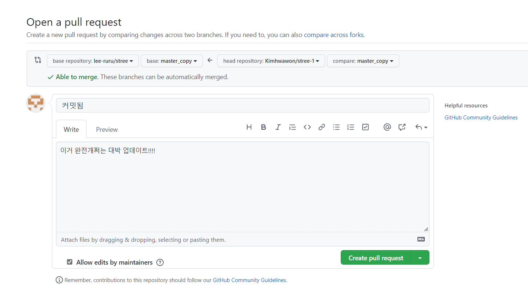Open the saved replies arrow icon
This screenshot has height=294, width=528.
[x=421, y=127]
